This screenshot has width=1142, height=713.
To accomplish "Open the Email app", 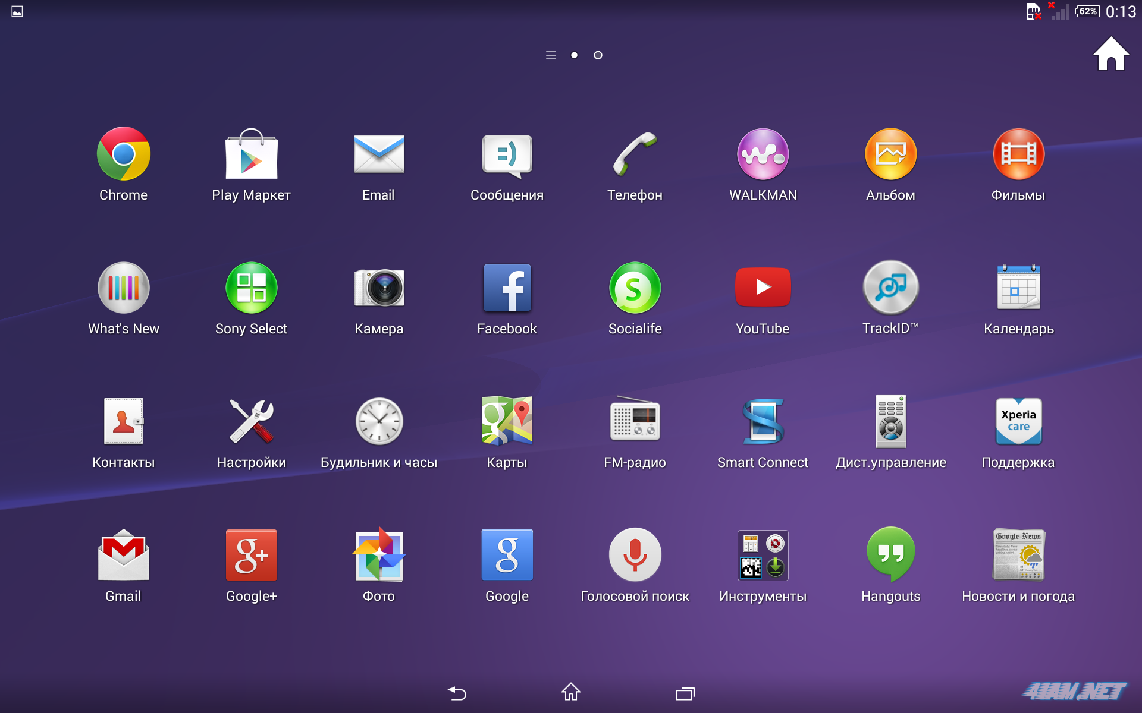I will point(379,154).
